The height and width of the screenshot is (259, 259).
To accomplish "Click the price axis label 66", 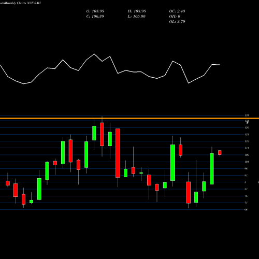I will pyautogui.click(x=247, y=210).
